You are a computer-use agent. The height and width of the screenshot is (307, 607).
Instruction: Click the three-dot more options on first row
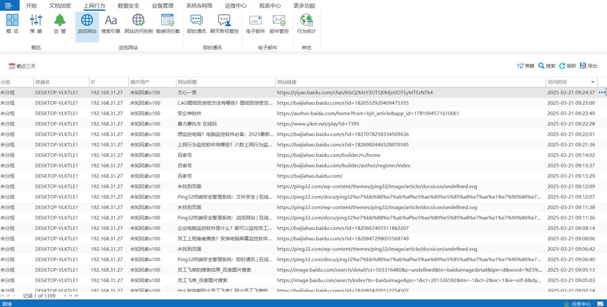tap(602, 92)
